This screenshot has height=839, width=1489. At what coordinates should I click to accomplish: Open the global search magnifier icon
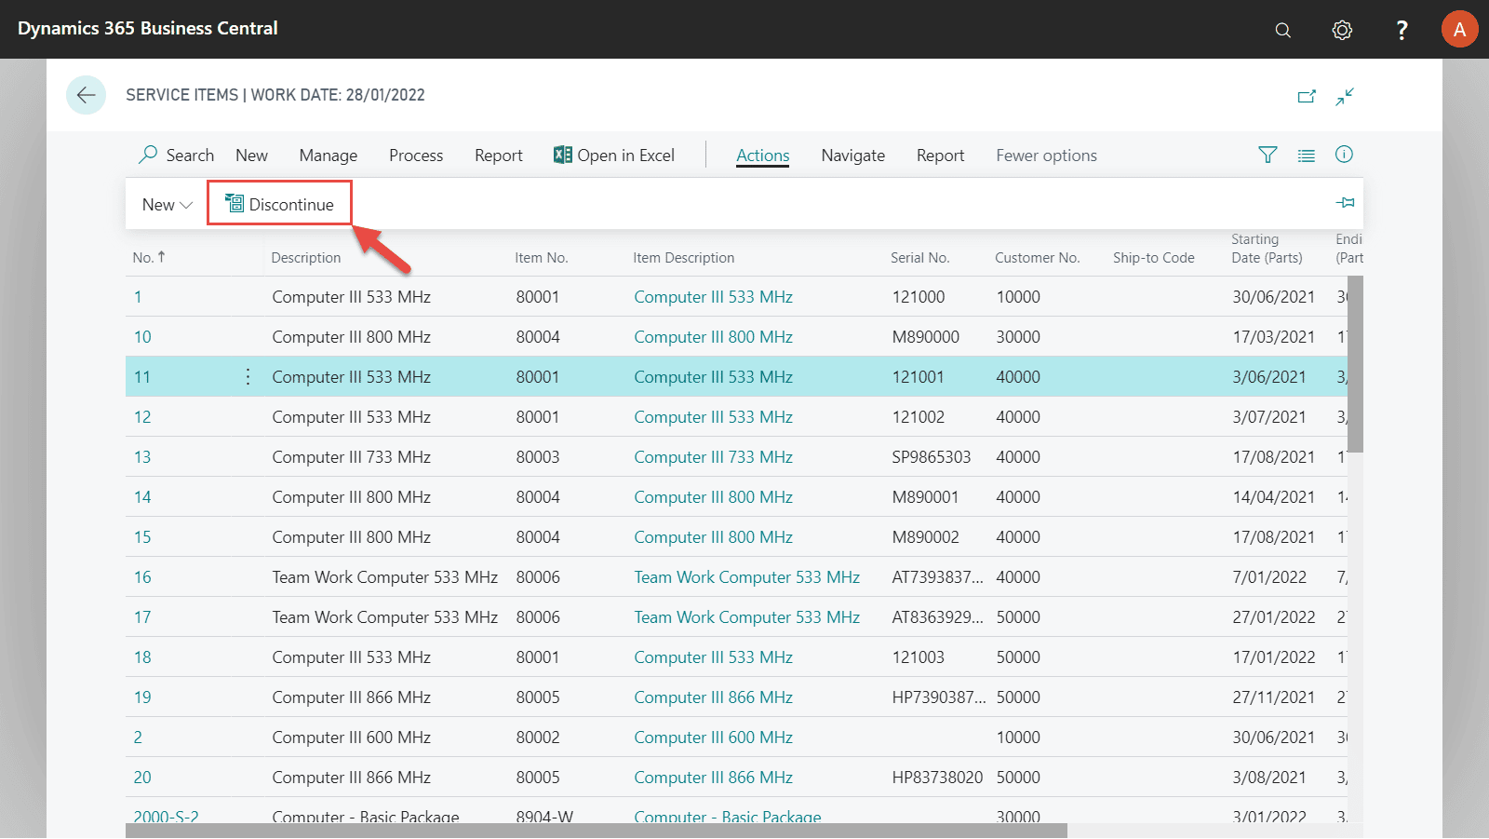click(x=1282, y=30)
